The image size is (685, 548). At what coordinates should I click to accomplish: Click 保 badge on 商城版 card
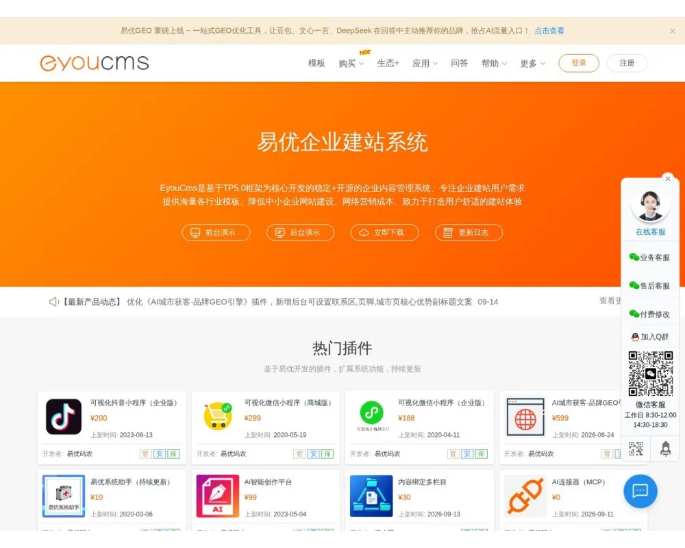[327, 454]
